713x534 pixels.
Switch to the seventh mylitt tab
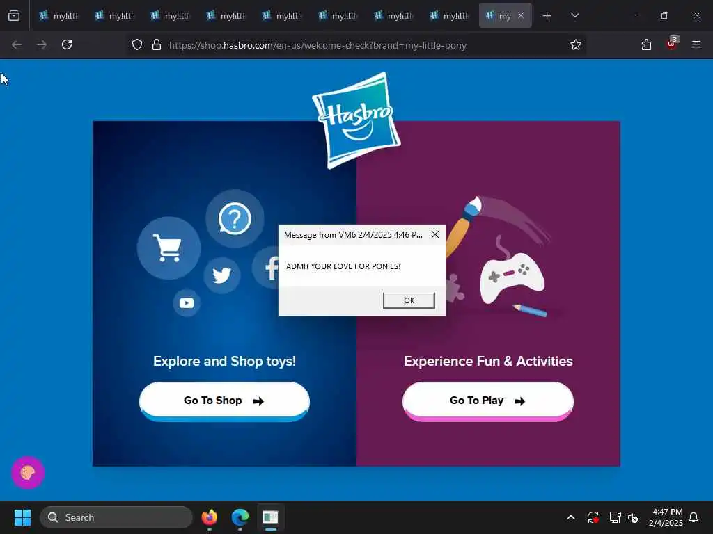click(x=393, y=16)
